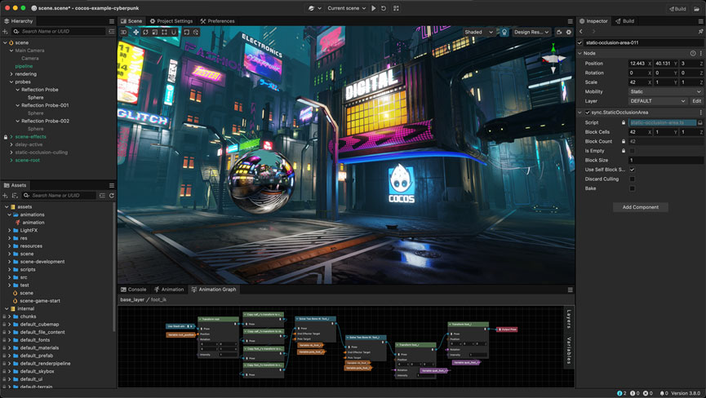Click the Block Size input field
Image resolution: width=706 pixels, height=398 pixels.
[x=664, y=161]
